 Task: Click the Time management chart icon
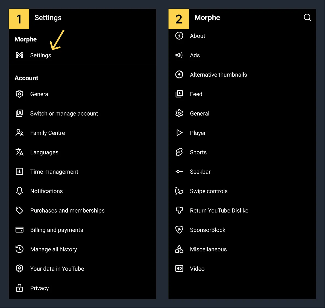19,172
